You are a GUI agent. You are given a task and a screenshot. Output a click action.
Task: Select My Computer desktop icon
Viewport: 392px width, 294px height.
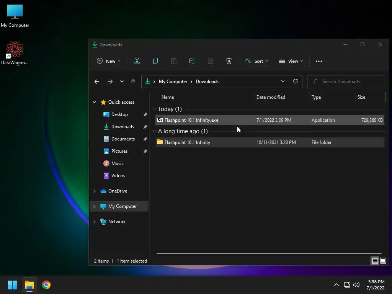[x=15, y=16]
